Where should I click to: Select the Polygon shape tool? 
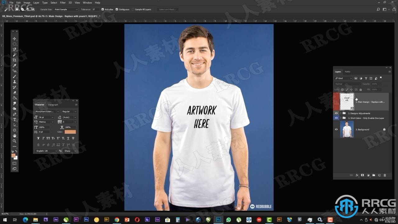14,130
